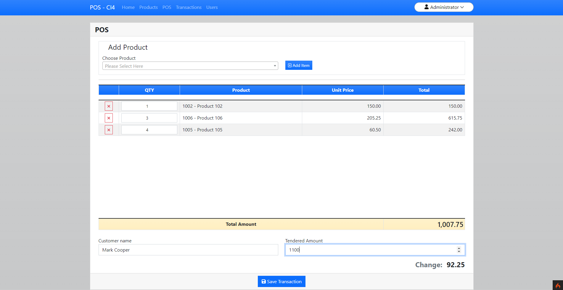Click the chevron next to Administrator
The width and height of the screenshot is (563, 290).
pyautogui.click(x=462, y=7)
